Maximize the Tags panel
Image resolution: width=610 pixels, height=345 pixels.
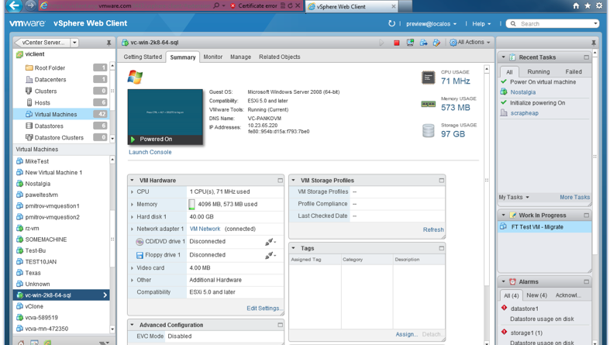441,248
